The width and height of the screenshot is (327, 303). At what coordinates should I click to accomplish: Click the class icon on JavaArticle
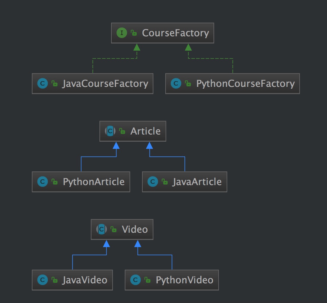tap(153, 182)
